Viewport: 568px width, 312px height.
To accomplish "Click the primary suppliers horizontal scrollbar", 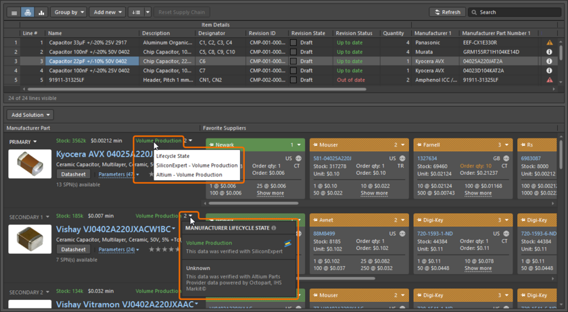I will [254, 203].
